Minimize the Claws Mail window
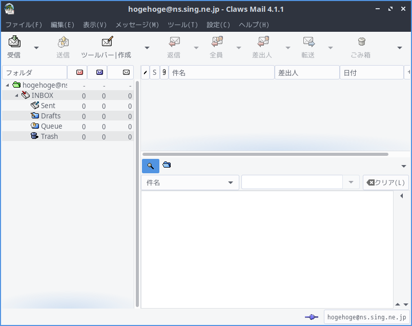 pyautogui.click(x=378, y=9)
